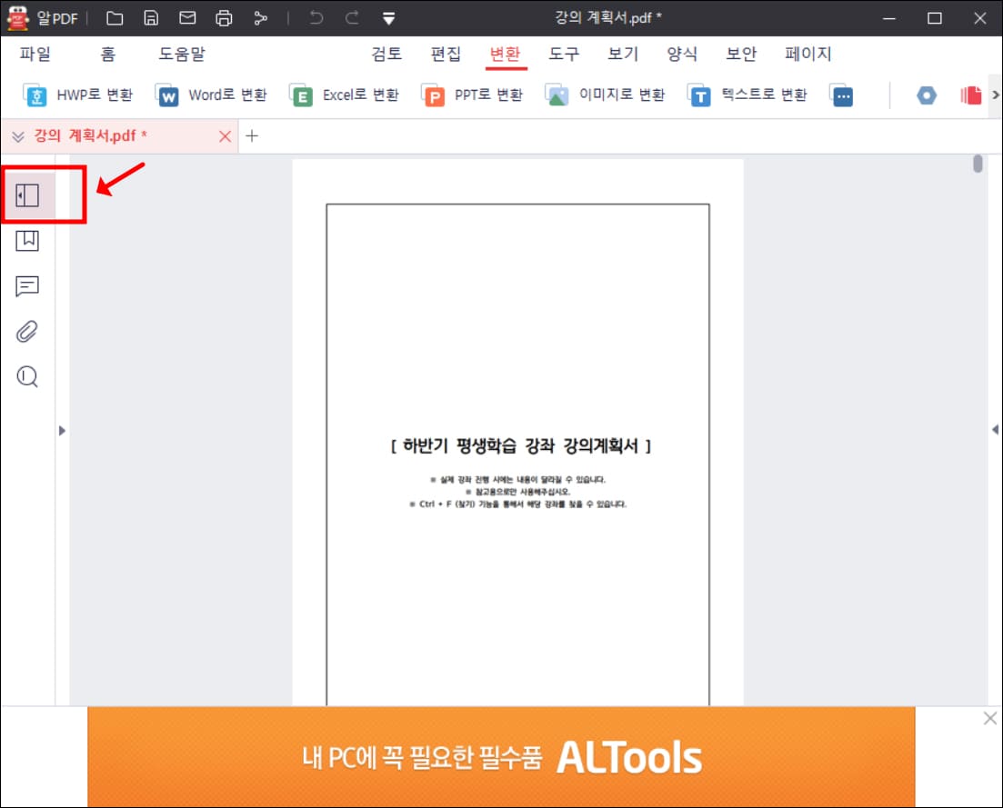Open the attachments paperclip panel

coord(27,331)
